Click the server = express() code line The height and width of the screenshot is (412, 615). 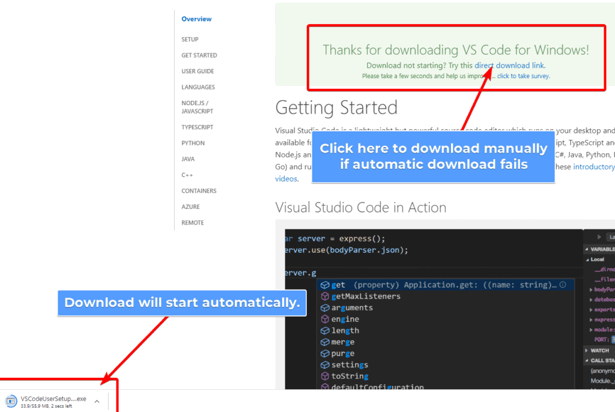[335, 238]
